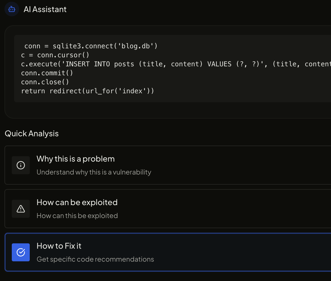Image resolution: width=331 pixels, height=281 pixels.
Task: Click the 'Quick Analysis' section heading
Action: point(32,133)
